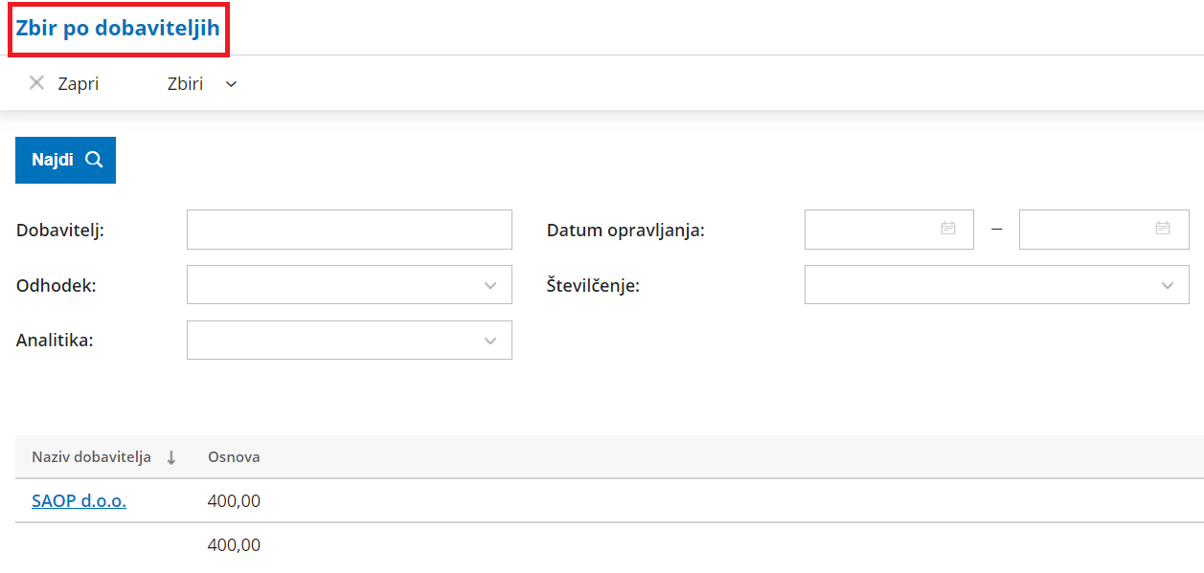Open the Zbiri menu

(201, 83)
